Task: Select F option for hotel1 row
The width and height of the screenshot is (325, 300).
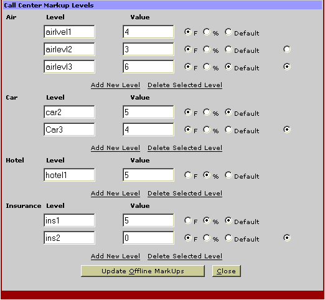Action: pos(187,175)
